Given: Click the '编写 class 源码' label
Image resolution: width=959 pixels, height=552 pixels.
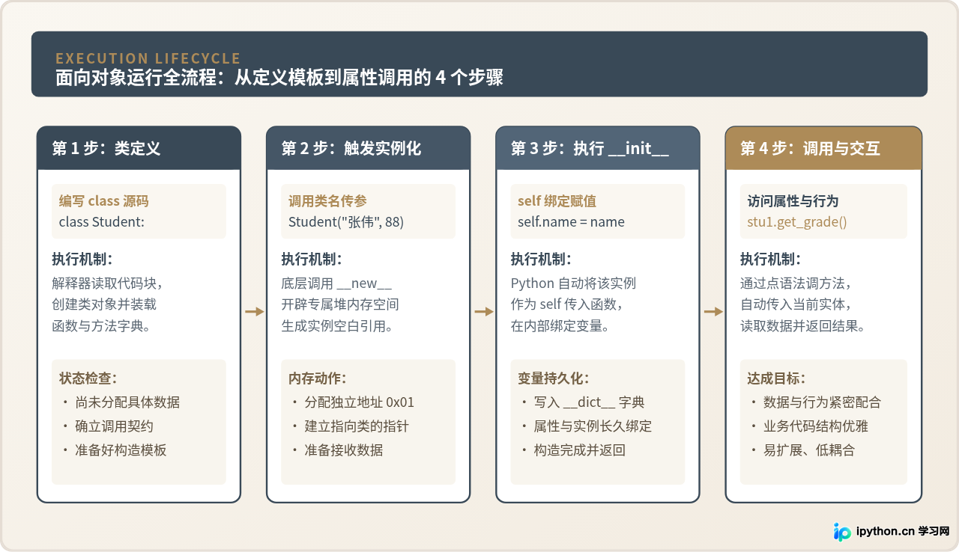Looking at the screenshot, I should pyautogui.click(x=104, y=201).
